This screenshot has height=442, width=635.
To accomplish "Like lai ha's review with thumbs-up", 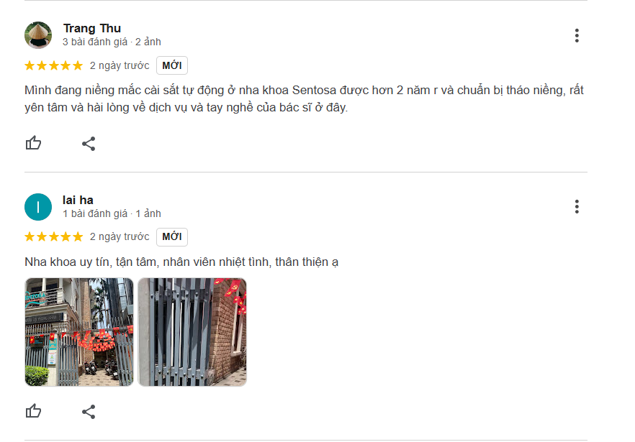I will pyautogui.click(x=33, y=411).
